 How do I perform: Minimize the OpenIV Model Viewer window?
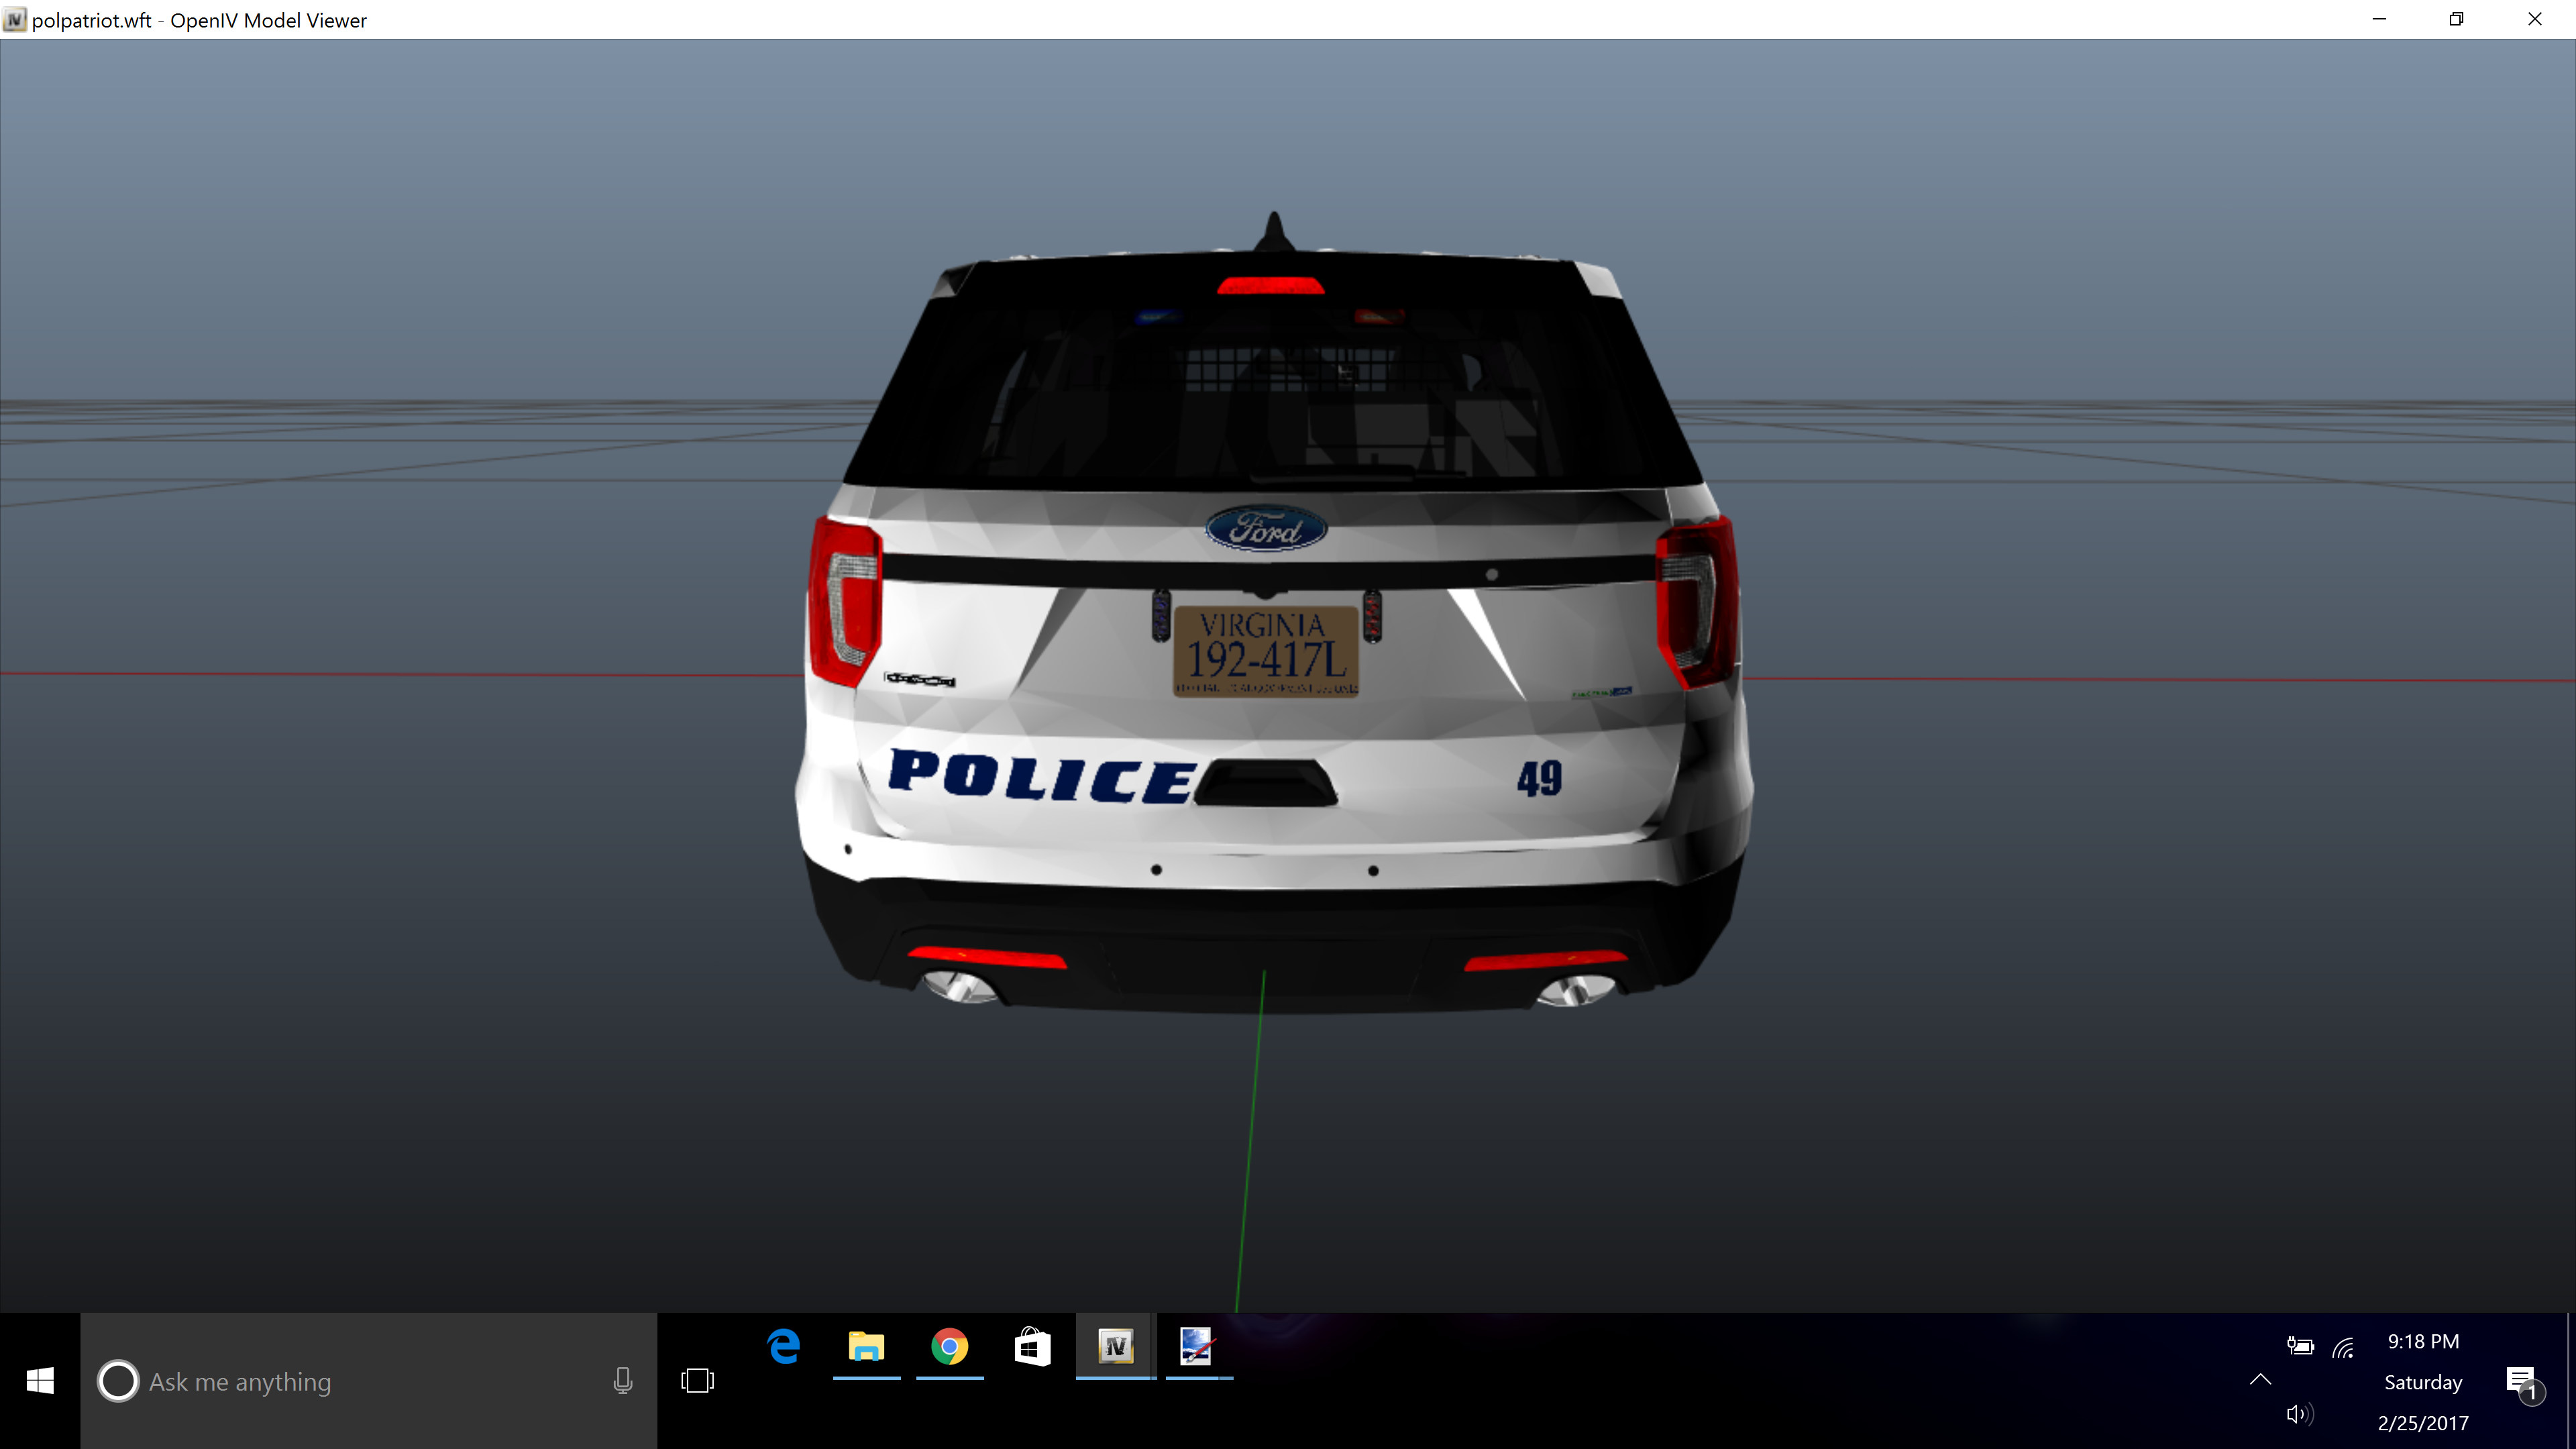click(x=2379, y=19)
